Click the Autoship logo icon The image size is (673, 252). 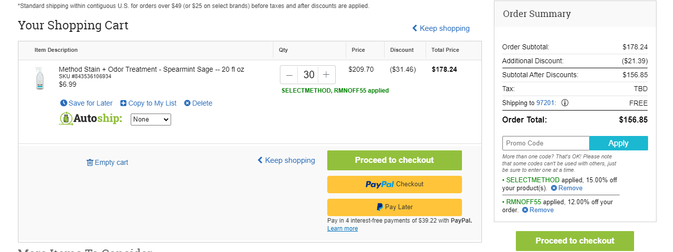[x=66, y=119]
